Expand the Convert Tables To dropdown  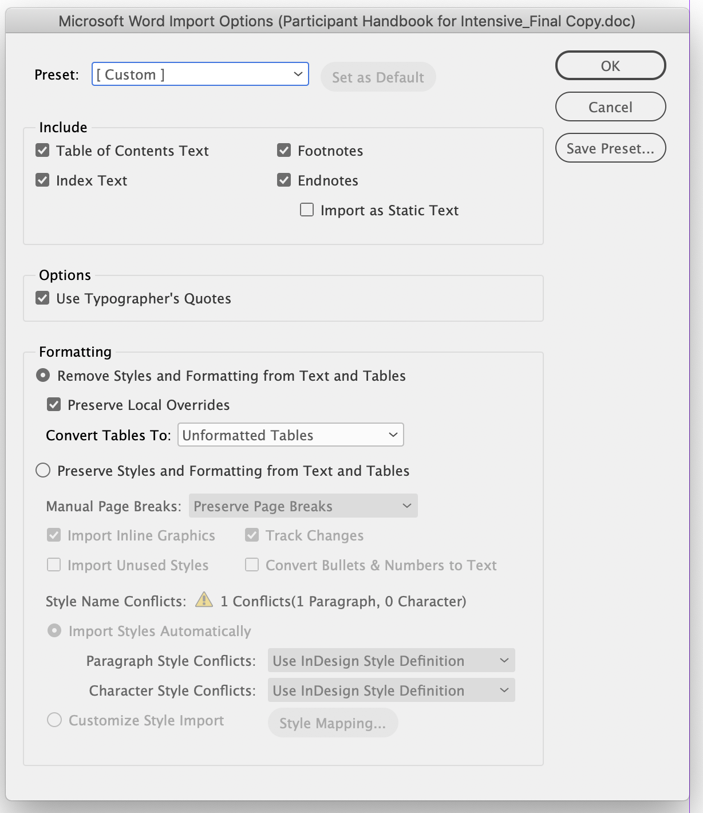[x=290, y=435]
